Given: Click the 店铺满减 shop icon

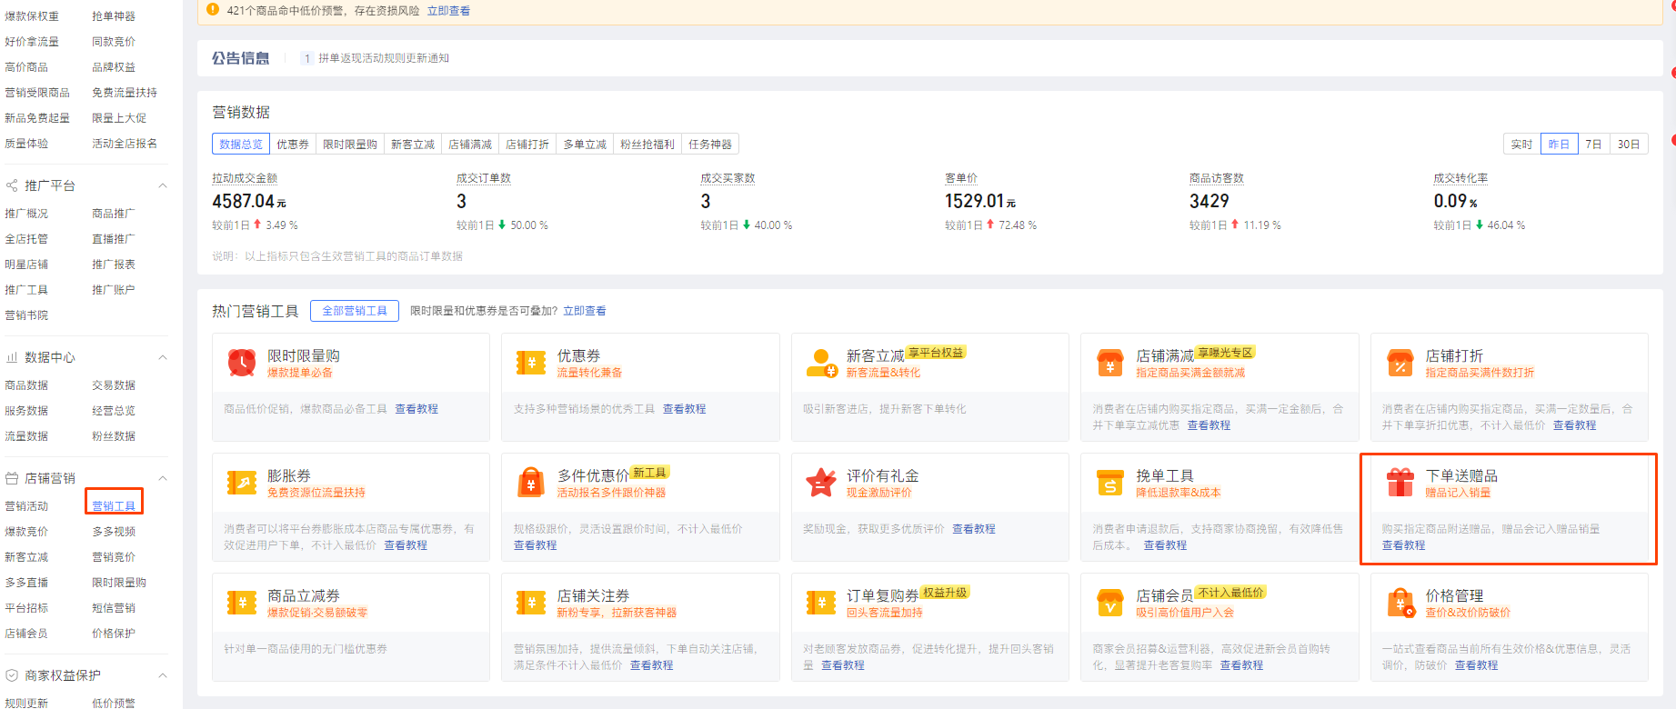Looking at the screenshot, I should 1109,363.
